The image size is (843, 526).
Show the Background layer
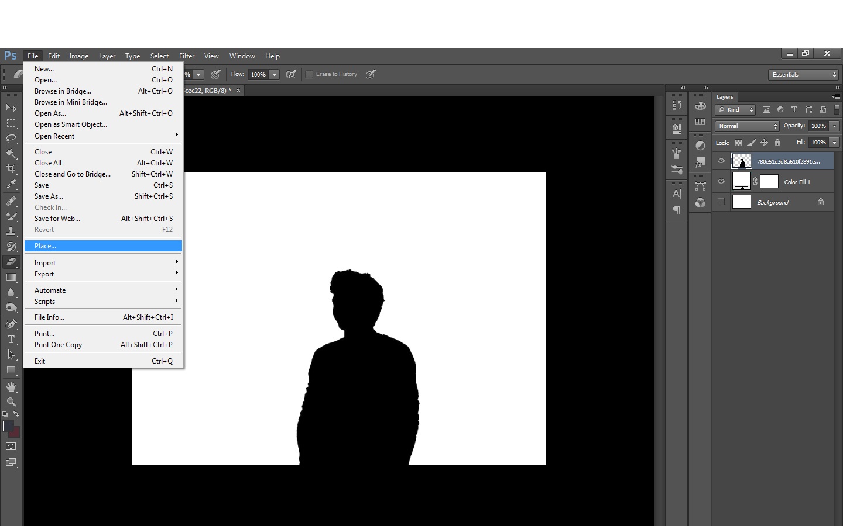(x=721, y=202)
